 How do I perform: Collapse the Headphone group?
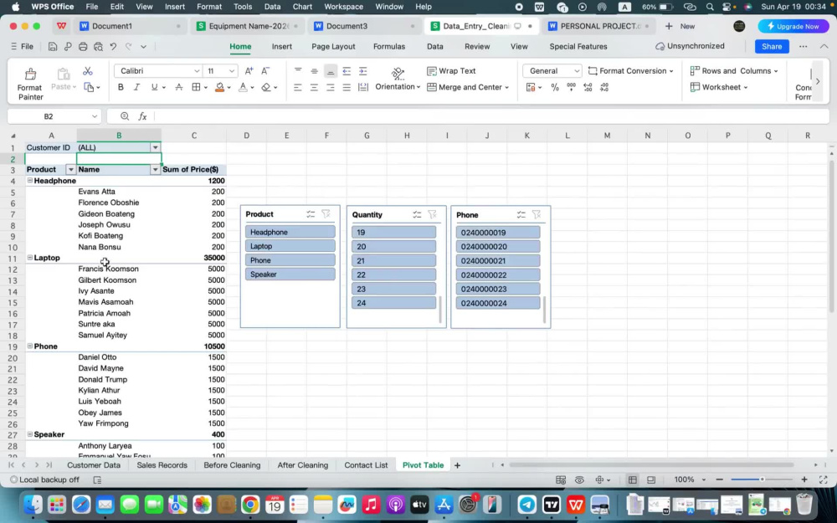(30, 181)
